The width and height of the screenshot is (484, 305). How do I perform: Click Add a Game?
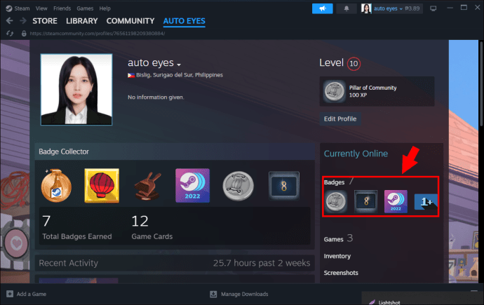27,294
